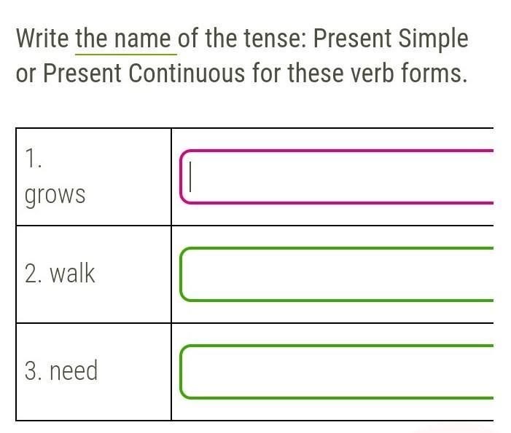
Task: Click the word "walk" in second row
Action: 72,274
